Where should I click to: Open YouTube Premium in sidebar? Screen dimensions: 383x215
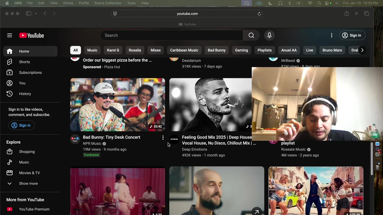pyautogui.click(x=30, y=209)
